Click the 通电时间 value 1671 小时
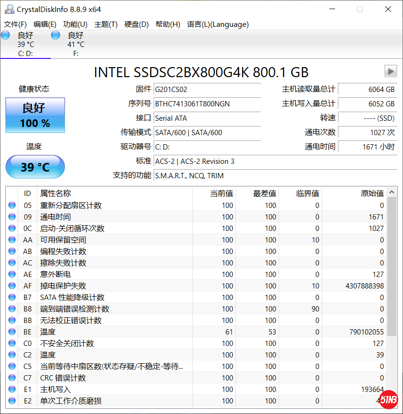403x414 pixels. click(368, 147)
